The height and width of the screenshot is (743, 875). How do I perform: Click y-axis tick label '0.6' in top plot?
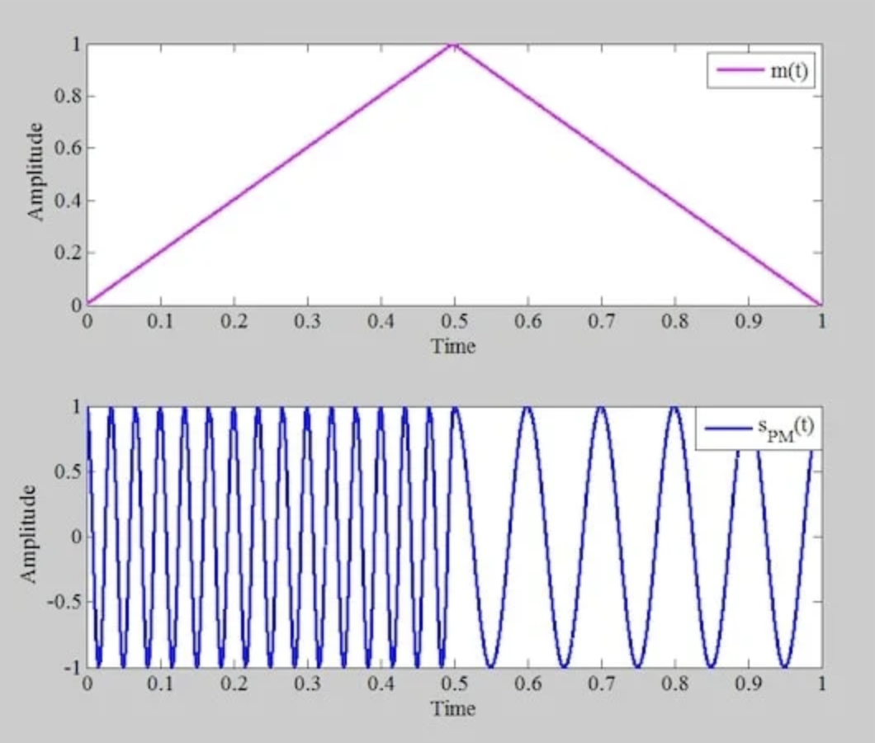click(x=68, y=148)
